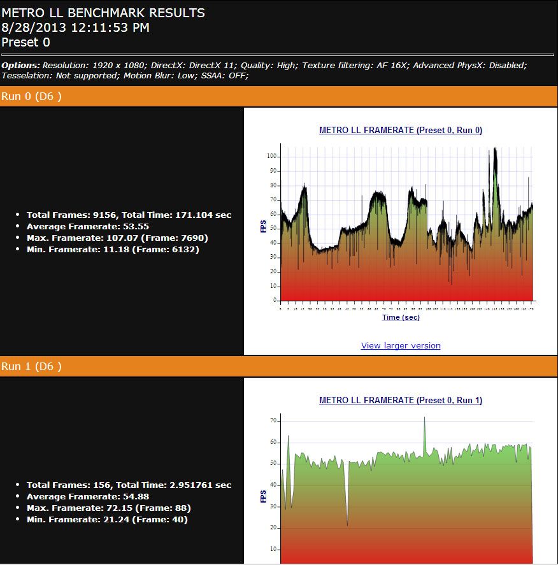Image resolution: width=558 pixels, height=565 pixels.
Task: Click the bold 'Options:' label
Action: 21,66
